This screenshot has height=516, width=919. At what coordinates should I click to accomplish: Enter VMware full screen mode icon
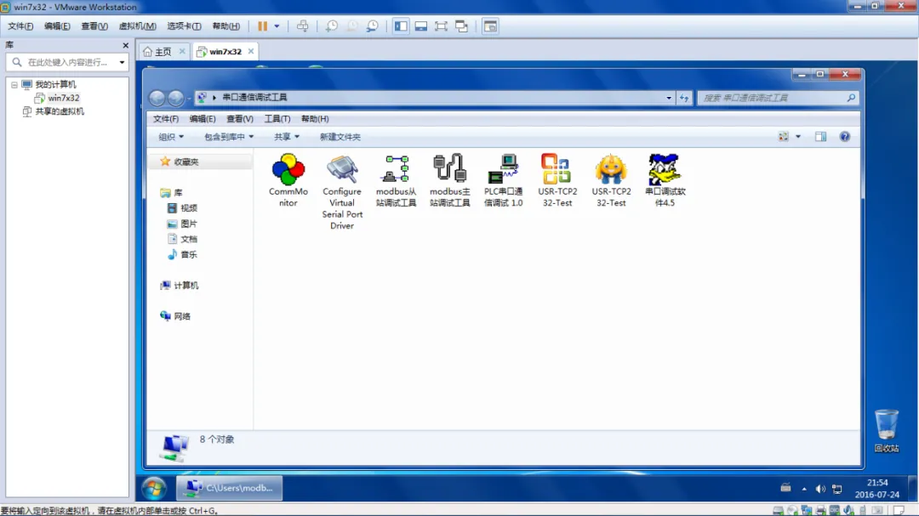[442, 26]
